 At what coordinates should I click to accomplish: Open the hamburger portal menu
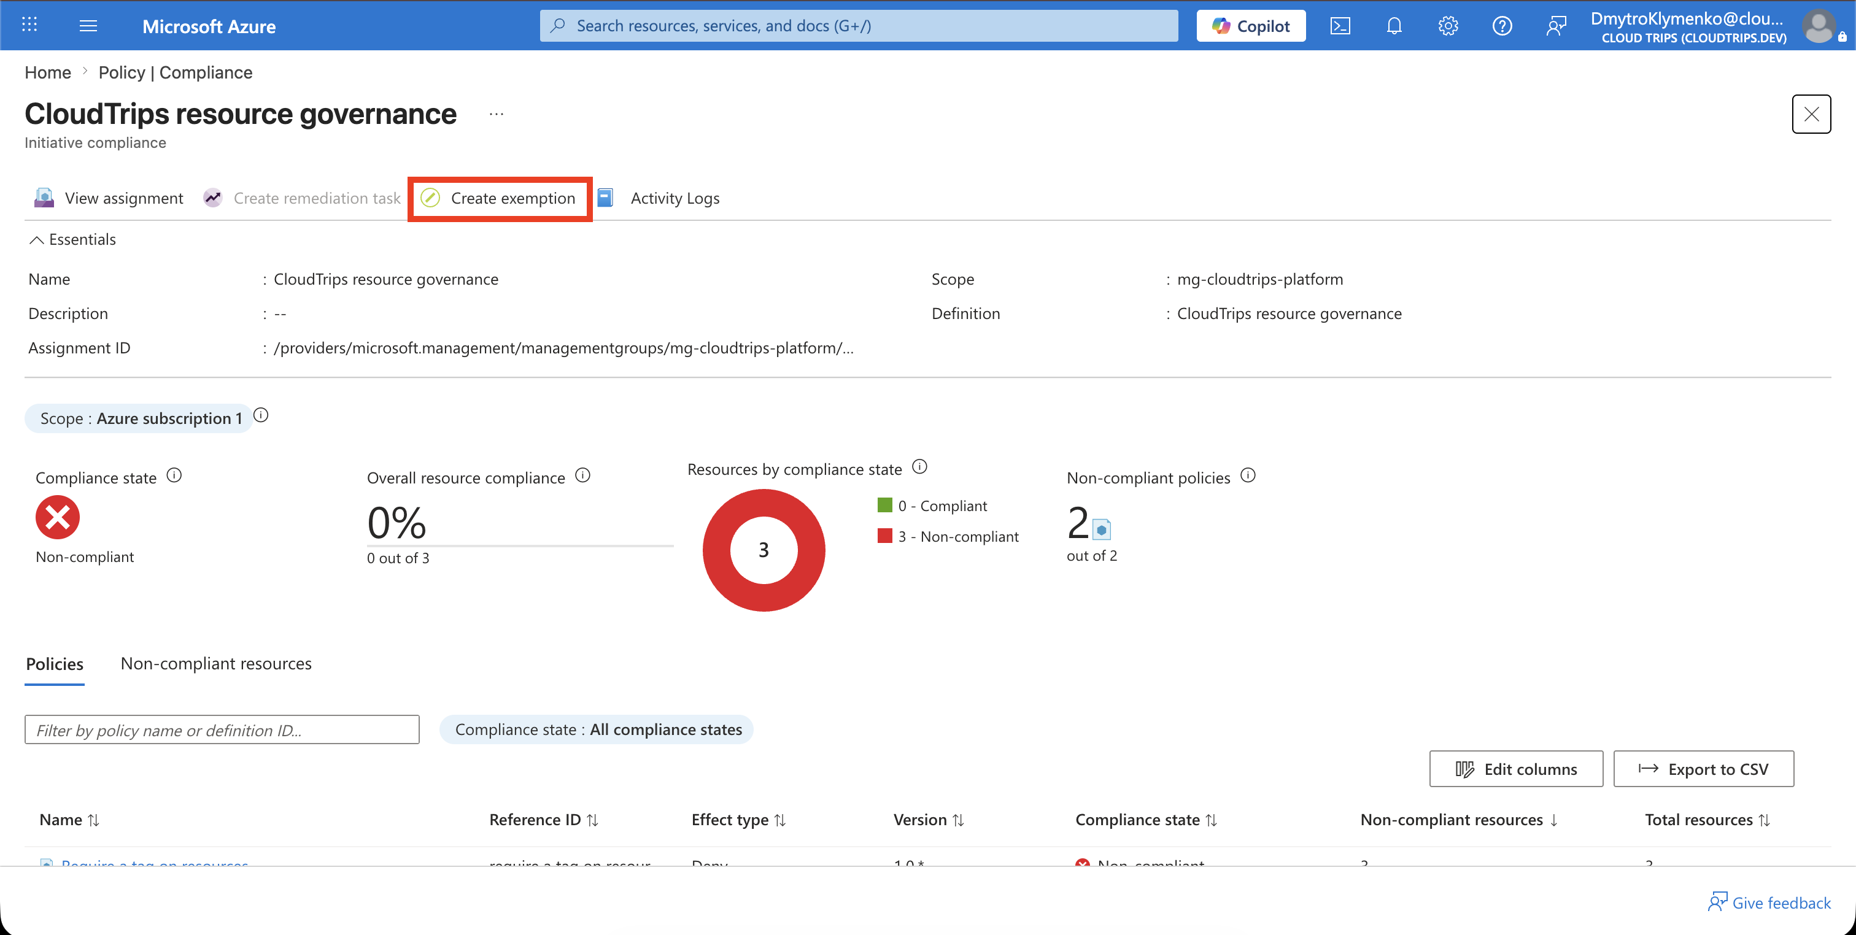pyautogui.click(x=88, y=26)
